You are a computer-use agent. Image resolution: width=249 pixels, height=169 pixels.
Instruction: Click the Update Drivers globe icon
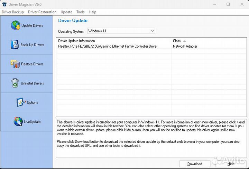click(16, 26)
